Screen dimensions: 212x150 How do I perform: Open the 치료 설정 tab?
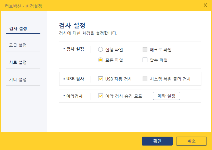[x=18, y=62]
